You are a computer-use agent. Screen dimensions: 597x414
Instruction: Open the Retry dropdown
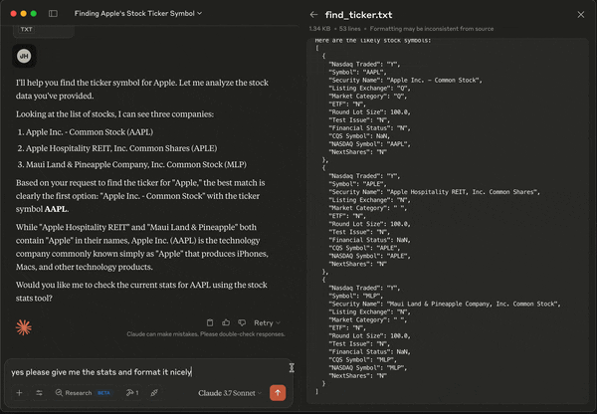click(267, 322)
